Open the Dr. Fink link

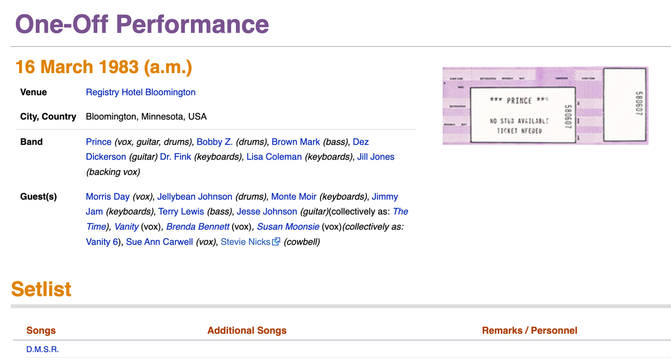tap(175, 157)
